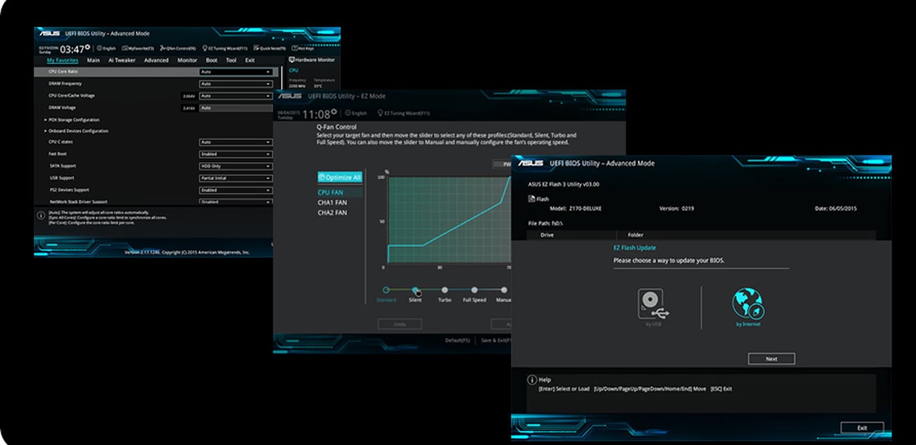Select the Manual fan profile point

coord(504,289)
